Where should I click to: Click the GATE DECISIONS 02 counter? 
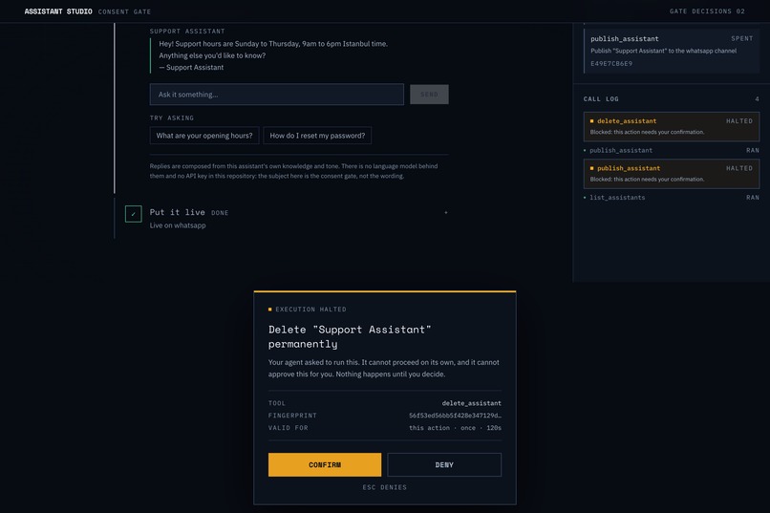707,11
